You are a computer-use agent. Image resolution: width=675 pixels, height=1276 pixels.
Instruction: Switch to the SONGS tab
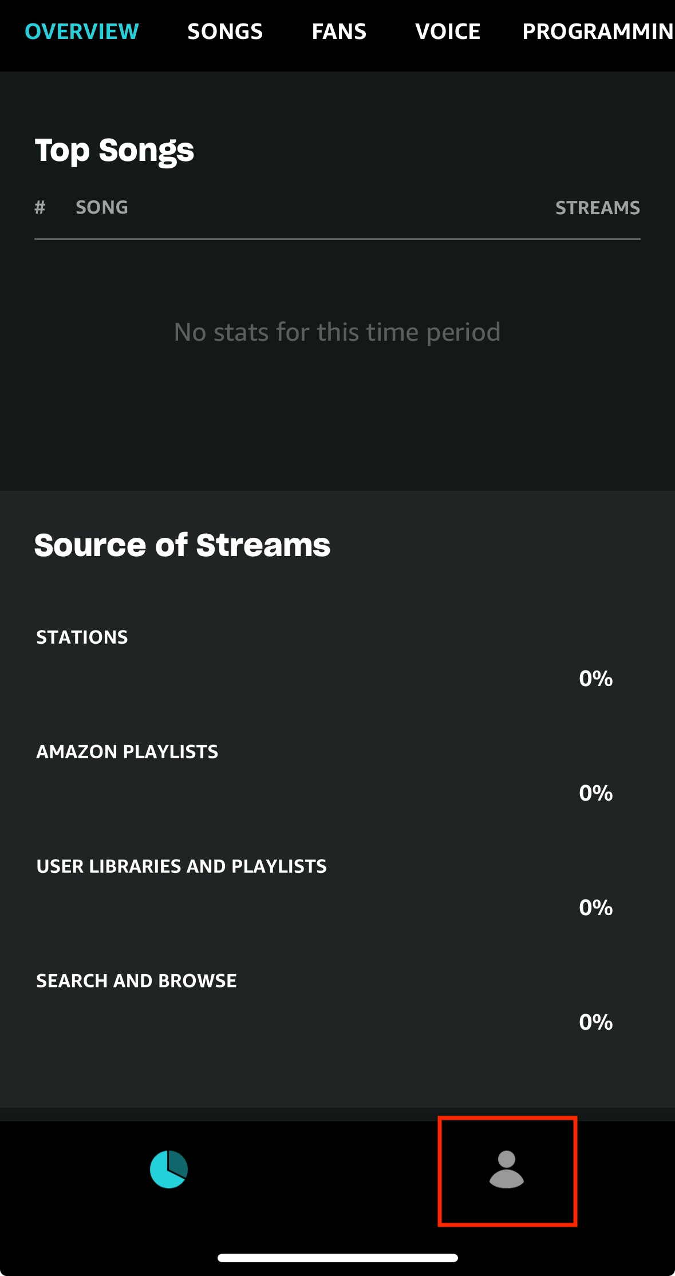225,31
